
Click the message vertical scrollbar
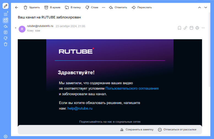point(210,50)
